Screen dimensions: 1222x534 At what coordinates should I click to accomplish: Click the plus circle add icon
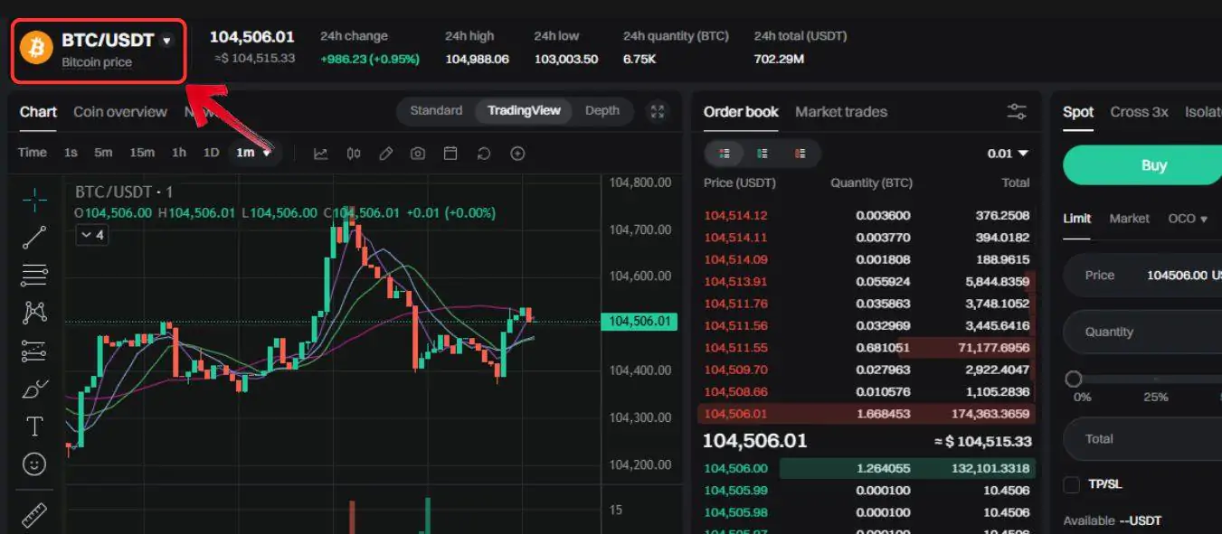click(x=517, y=154)
